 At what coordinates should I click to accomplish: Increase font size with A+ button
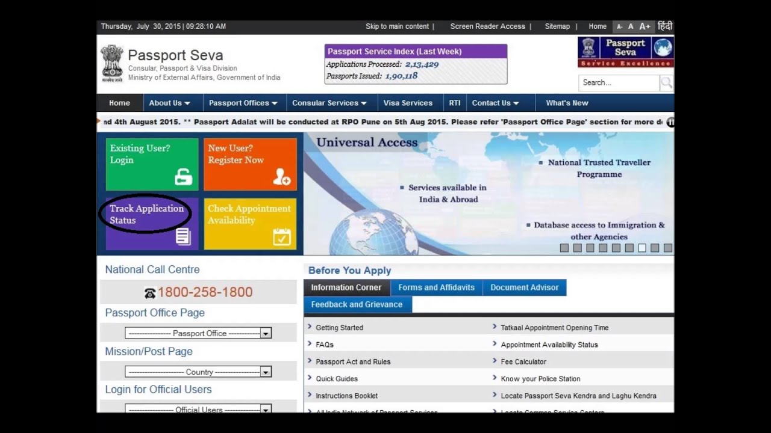(645, 26)
